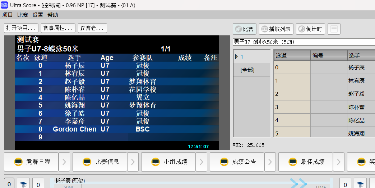Open the 播放列表 playlist panel
Viewport: 375px width, 188px height.
[x=276, y=29]
